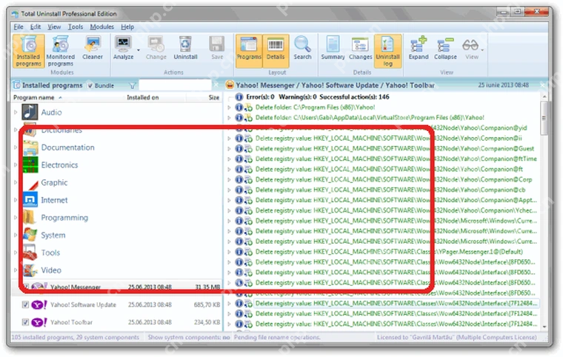Open the Search tool
This screenshot has width=563, height=357.
click(302, 47)
